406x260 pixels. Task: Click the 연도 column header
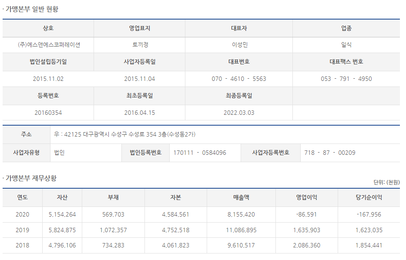pos(23,197)
